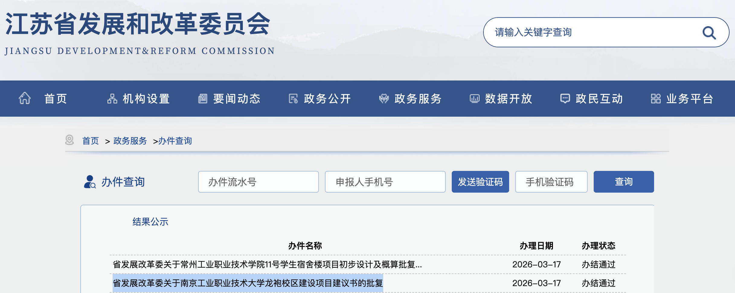Click the 政务服务 badge icon in navbar

coord(384,99)
